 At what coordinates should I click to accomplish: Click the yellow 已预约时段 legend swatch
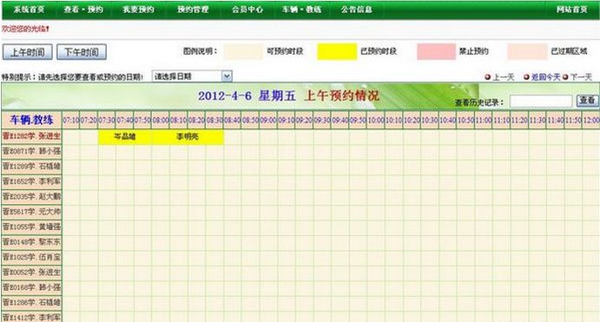pos(337,51)
